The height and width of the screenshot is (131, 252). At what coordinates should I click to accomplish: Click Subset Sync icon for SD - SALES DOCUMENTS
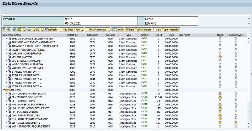coord(236,123)
